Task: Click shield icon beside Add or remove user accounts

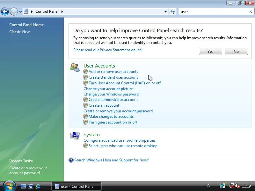Action: point(85,72)
